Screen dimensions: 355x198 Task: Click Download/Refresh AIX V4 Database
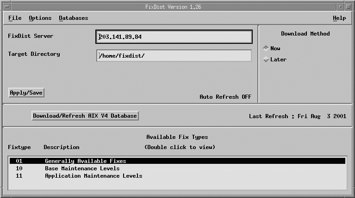click(85, 116)
